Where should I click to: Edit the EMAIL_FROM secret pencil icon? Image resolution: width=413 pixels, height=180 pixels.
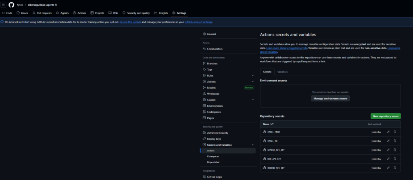point(388,132)
